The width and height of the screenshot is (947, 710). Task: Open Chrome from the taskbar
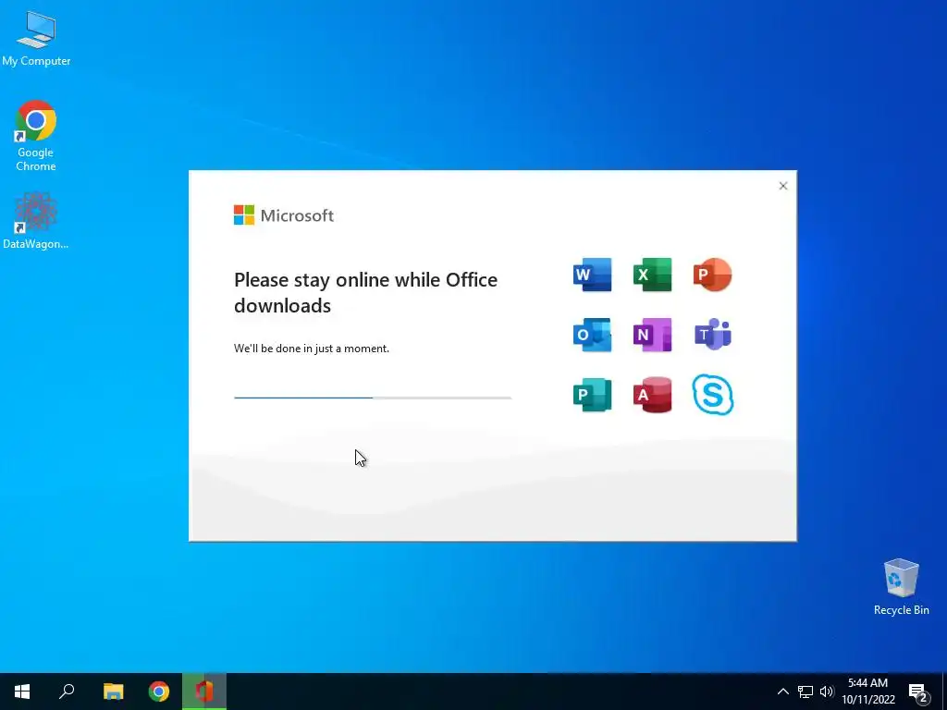pyautogui.click(x=159, y=692)
